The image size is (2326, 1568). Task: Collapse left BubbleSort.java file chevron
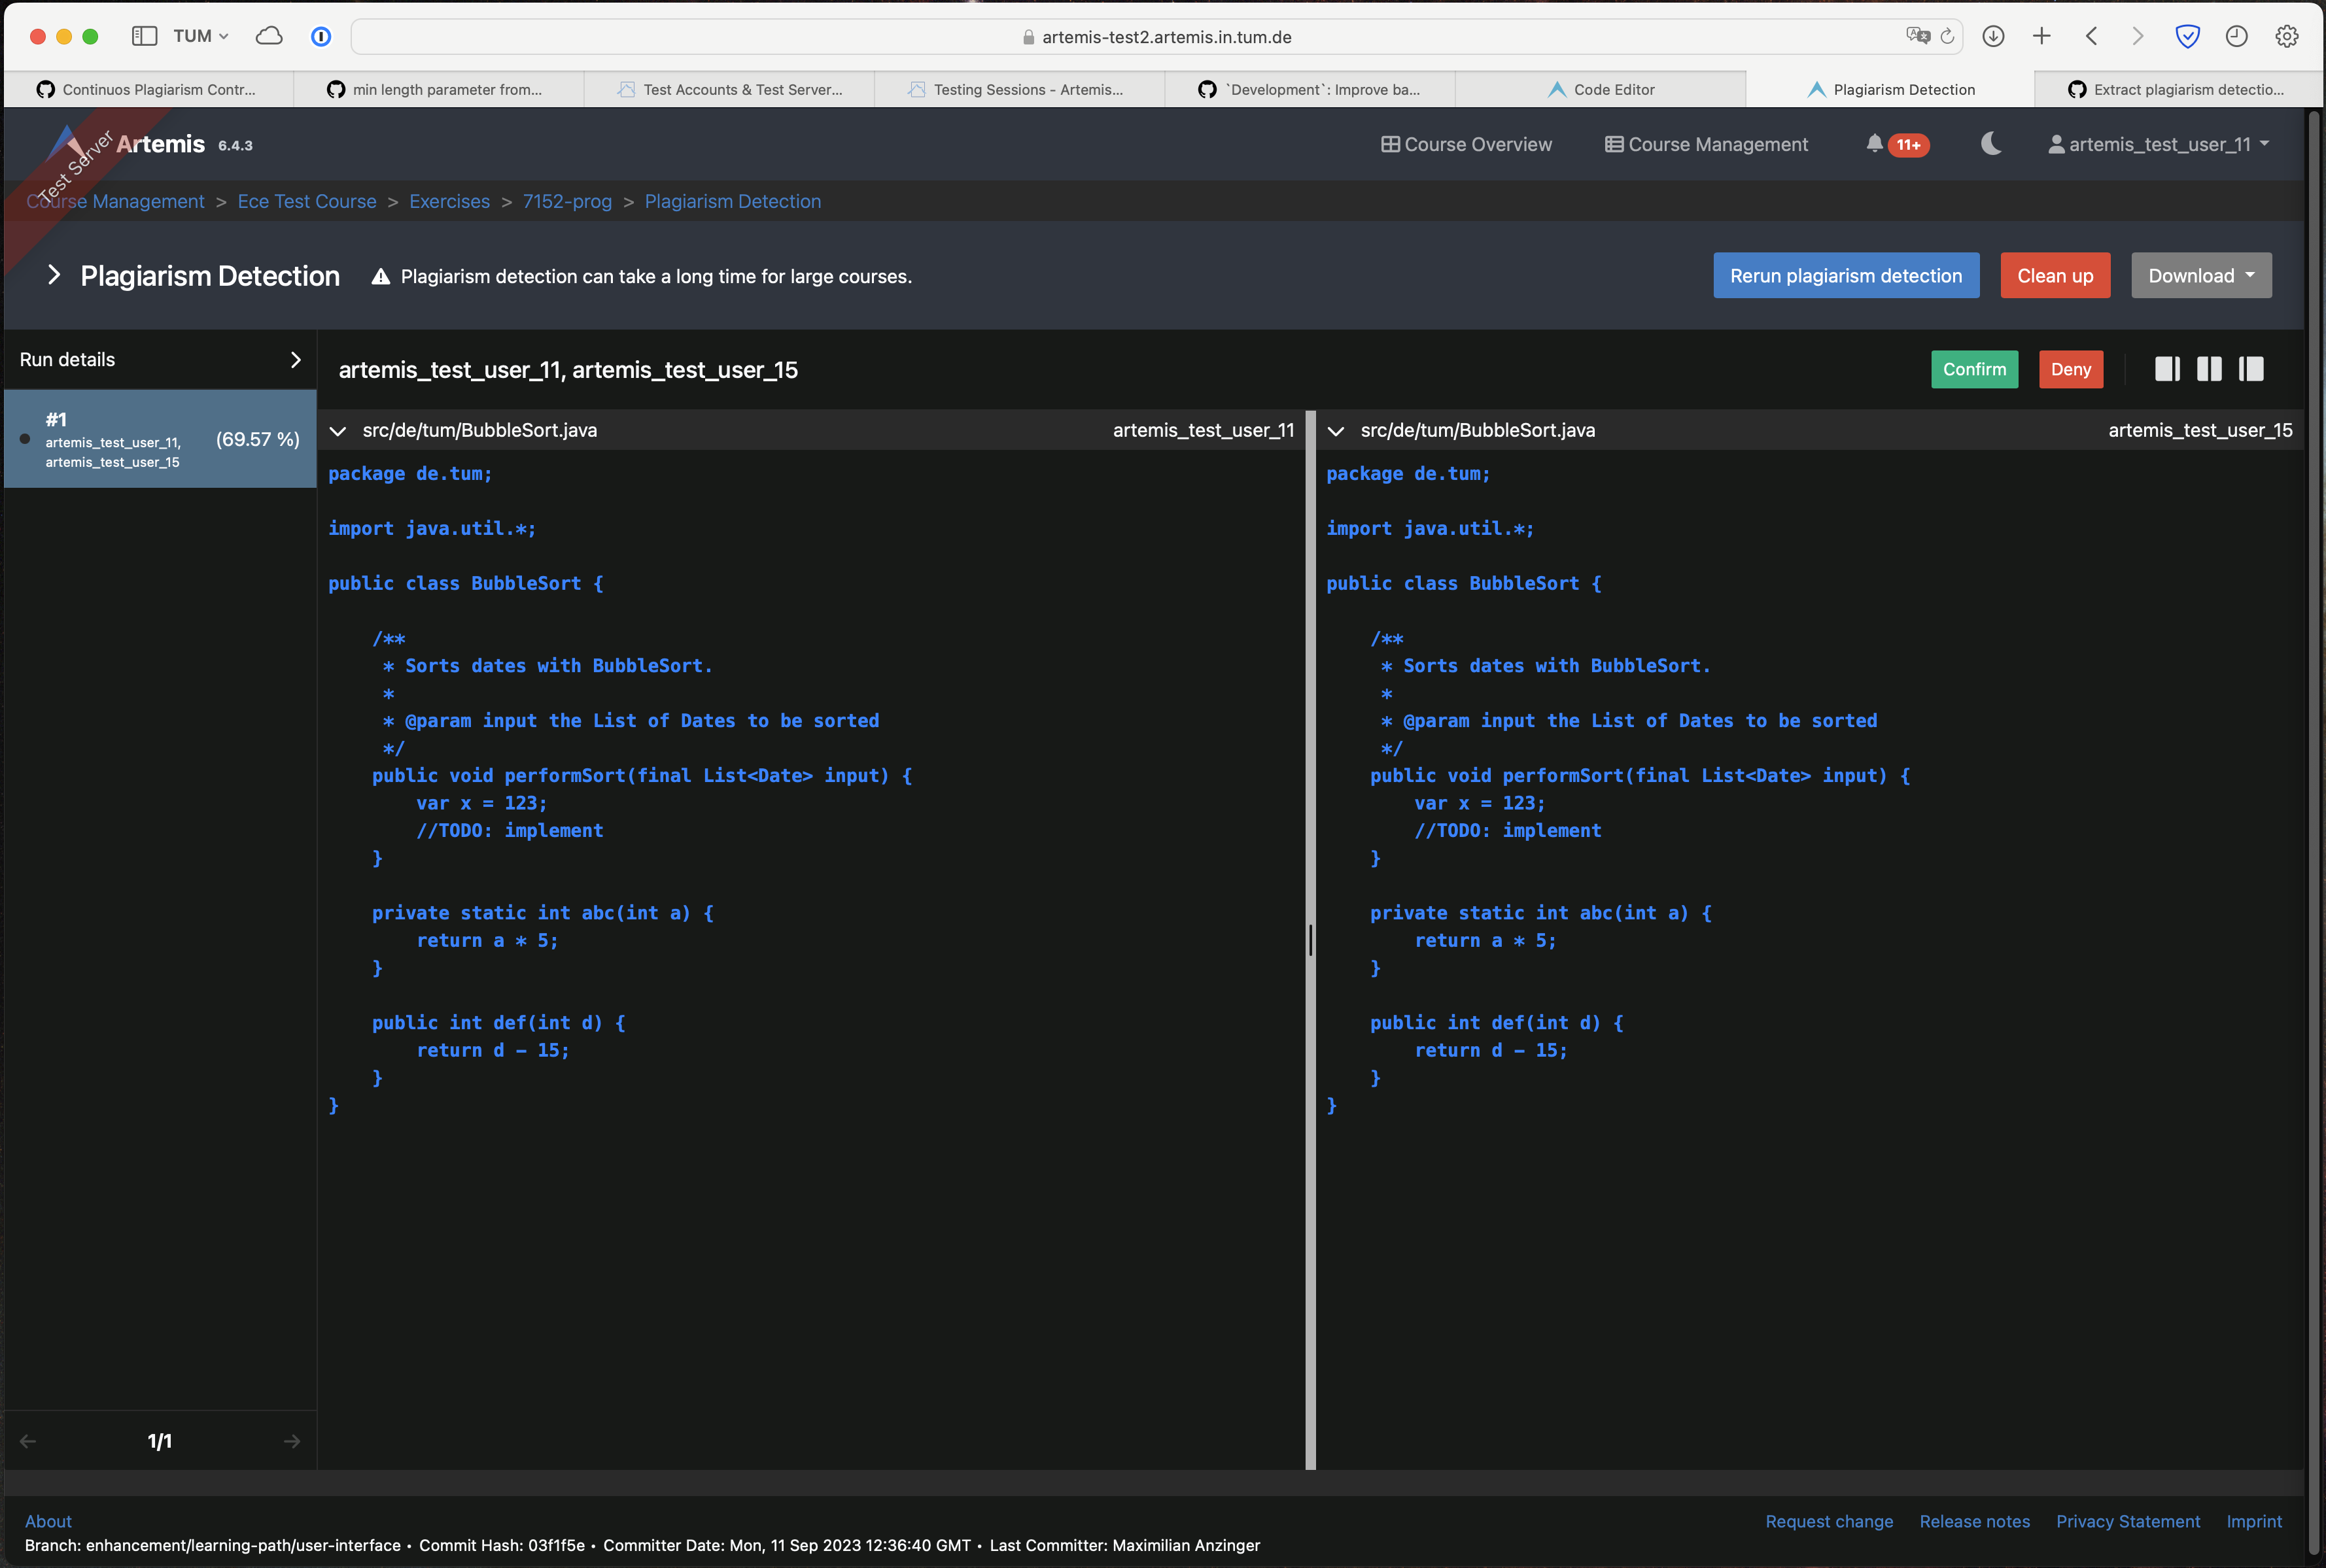[338, 431]
